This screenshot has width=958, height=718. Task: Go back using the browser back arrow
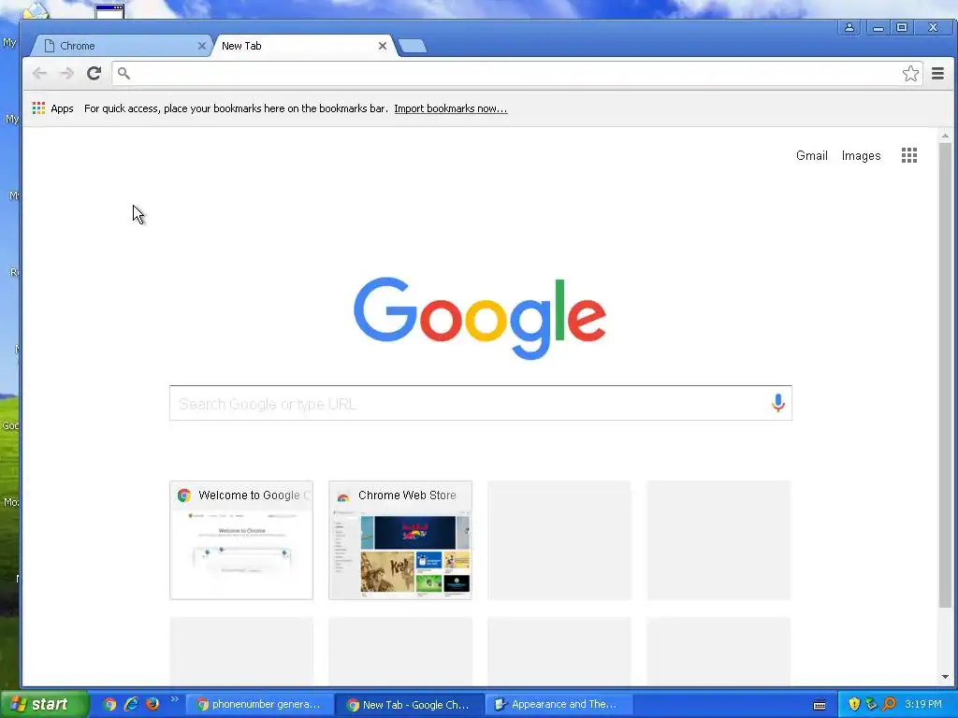point(39,73)
